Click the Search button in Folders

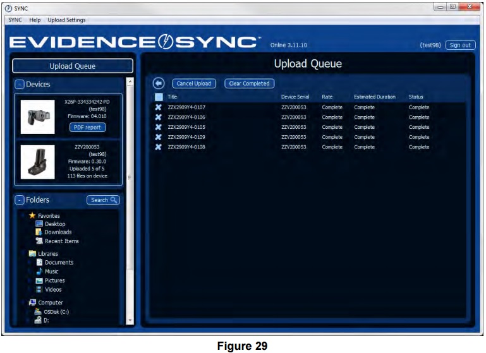tap(103, 200)
